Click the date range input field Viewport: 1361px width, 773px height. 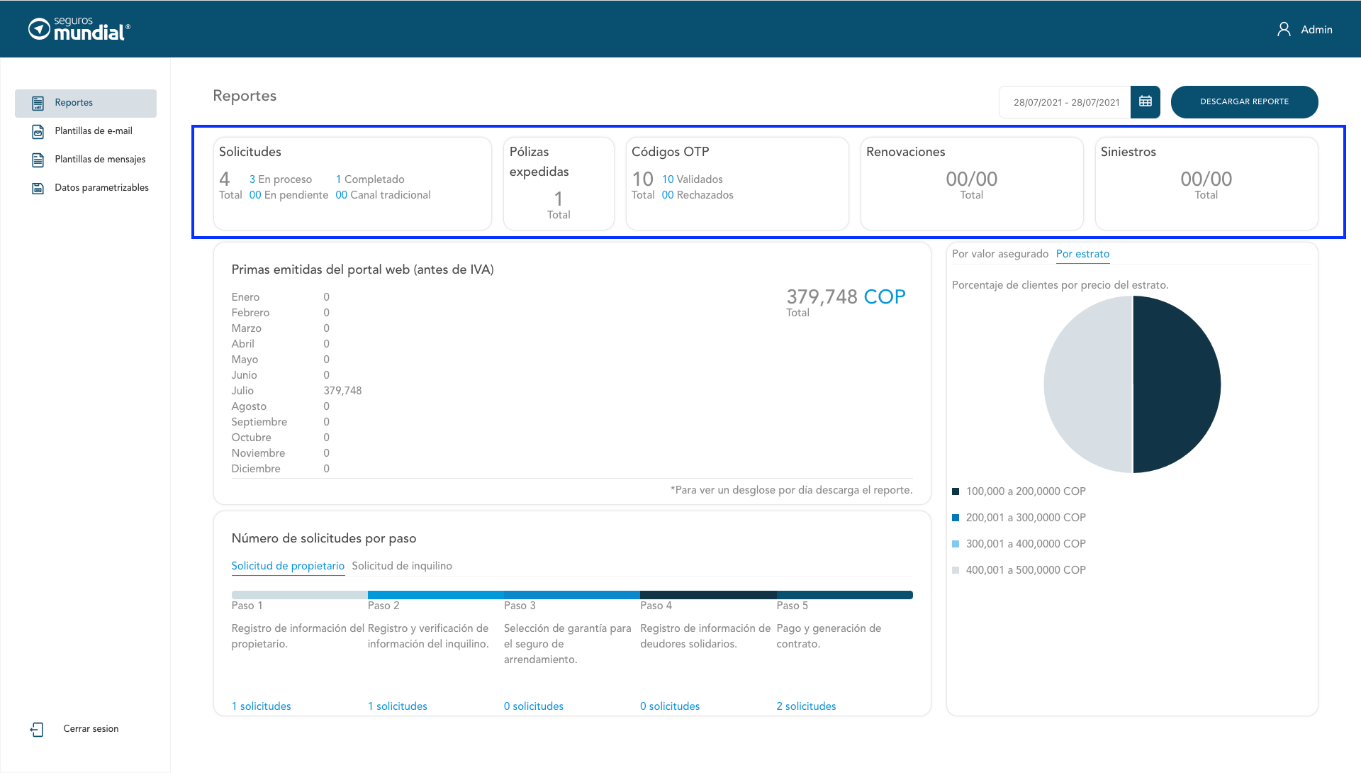1065,102
